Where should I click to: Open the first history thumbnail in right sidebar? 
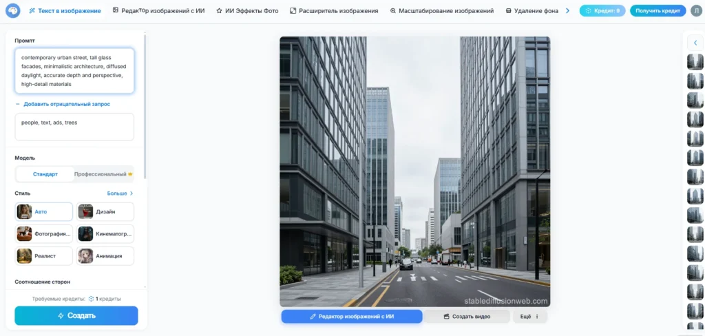click(x=695, y=61)
